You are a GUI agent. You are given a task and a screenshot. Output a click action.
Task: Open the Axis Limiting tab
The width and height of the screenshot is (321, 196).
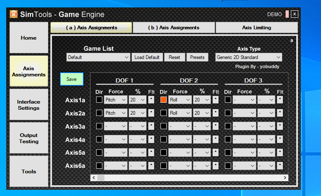[x=257, y=28]
